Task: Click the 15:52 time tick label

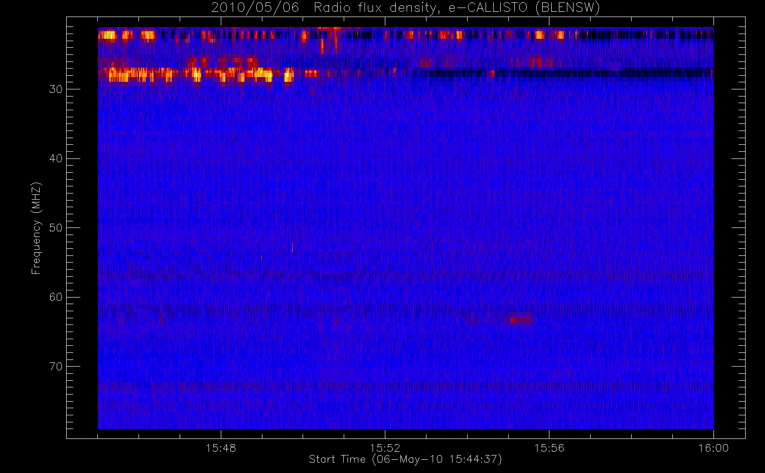Action: [x=385, y=448]
